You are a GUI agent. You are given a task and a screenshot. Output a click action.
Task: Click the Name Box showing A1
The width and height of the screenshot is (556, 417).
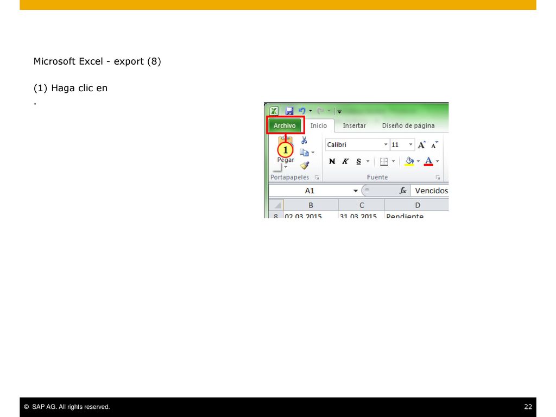point(310,191)
